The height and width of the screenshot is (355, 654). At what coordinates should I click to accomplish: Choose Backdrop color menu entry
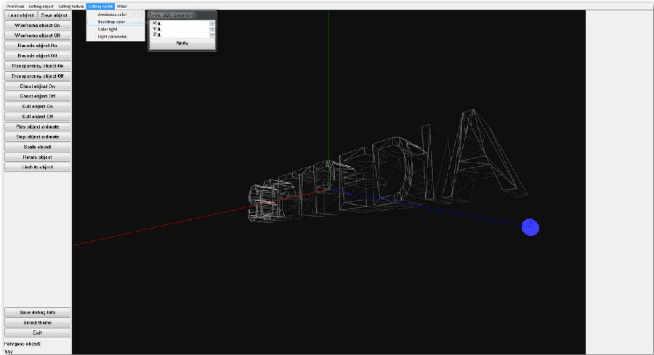(116, 22)
